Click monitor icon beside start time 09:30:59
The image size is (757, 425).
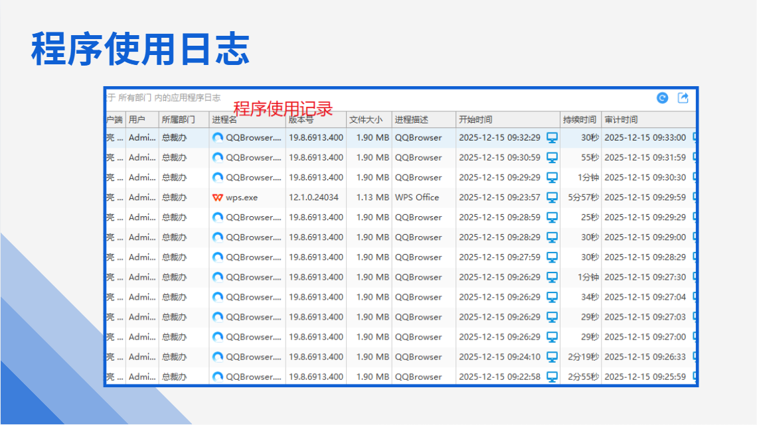tap(552, 158)
